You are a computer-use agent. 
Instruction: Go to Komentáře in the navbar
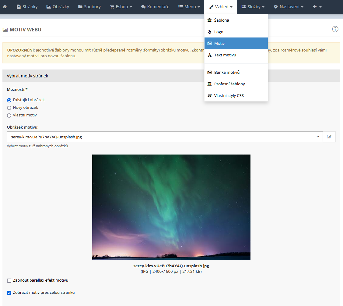click(155, 7)
